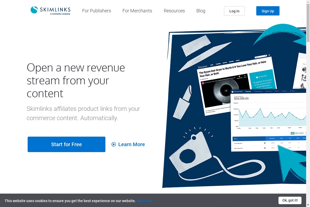Viewport: 310px width, 207px height.
Task: Click the cookie notice message text
Action: pyautogui.click(x=70, y=201)
